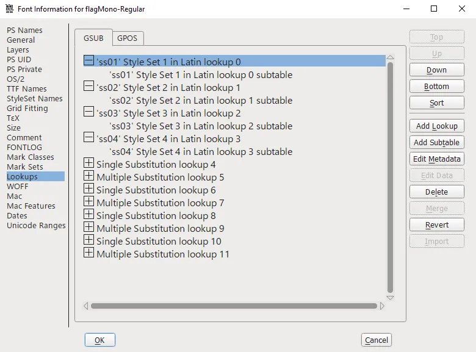
Task: Switch to the GPOS tab
Action: (127, 38)
